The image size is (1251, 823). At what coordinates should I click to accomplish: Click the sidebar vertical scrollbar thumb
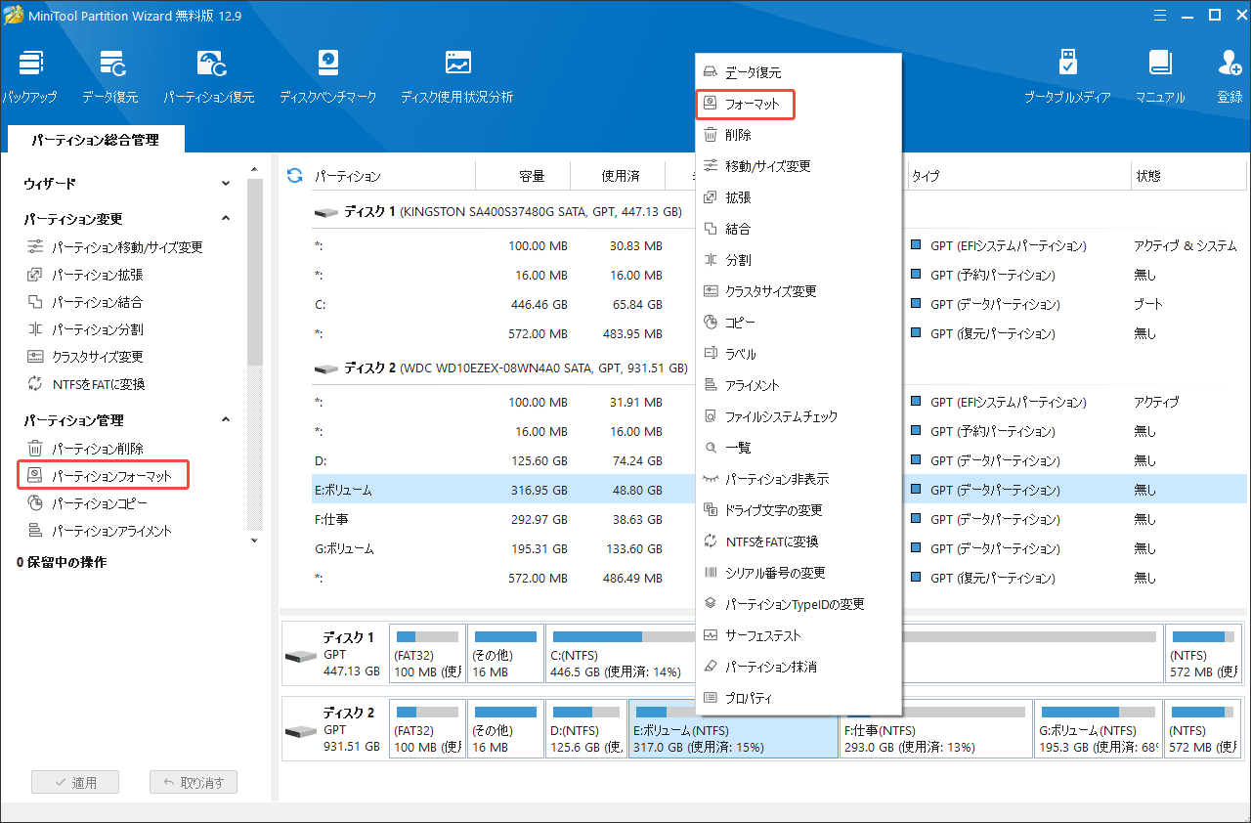255,273
